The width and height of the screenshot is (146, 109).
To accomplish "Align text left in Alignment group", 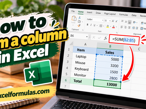I will tap(122, 27).
